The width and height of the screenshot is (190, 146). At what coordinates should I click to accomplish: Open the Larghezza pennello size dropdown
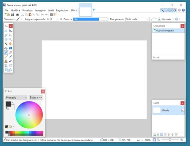[x=57, y=19]
